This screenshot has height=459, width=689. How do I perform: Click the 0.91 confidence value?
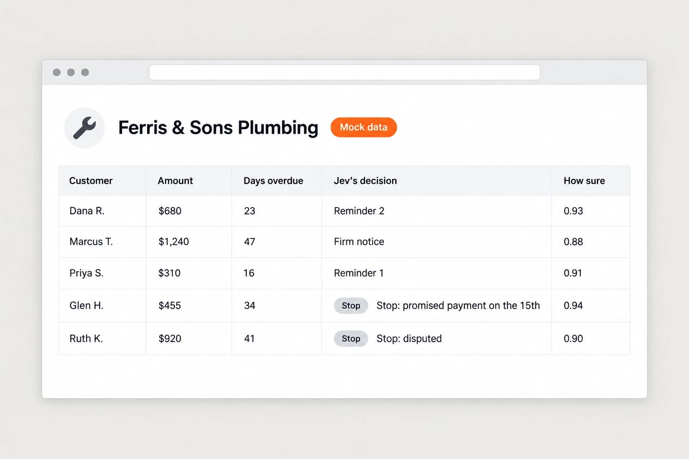click(573, 273)
